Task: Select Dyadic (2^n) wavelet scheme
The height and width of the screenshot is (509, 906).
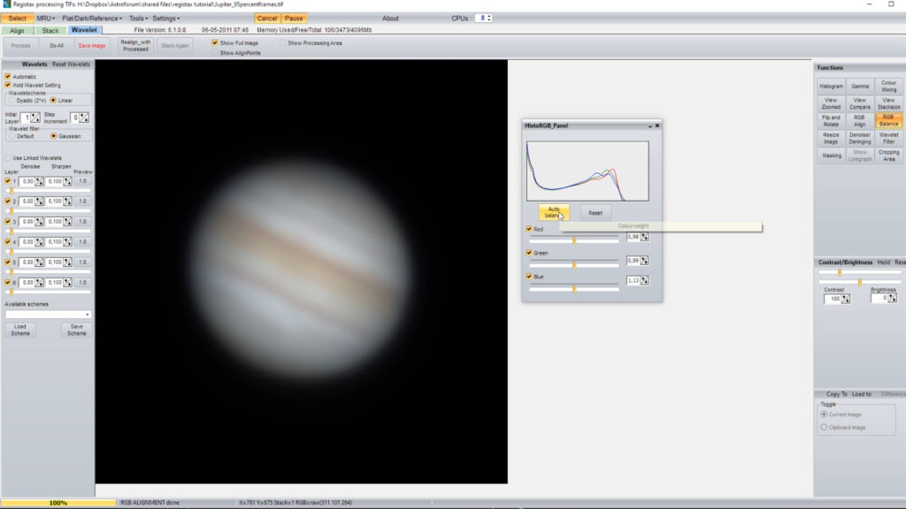Action: pos(12,101)
